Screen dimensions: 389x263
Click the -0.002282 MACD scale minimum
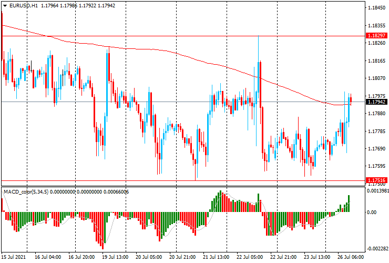(x=377, y=249)
